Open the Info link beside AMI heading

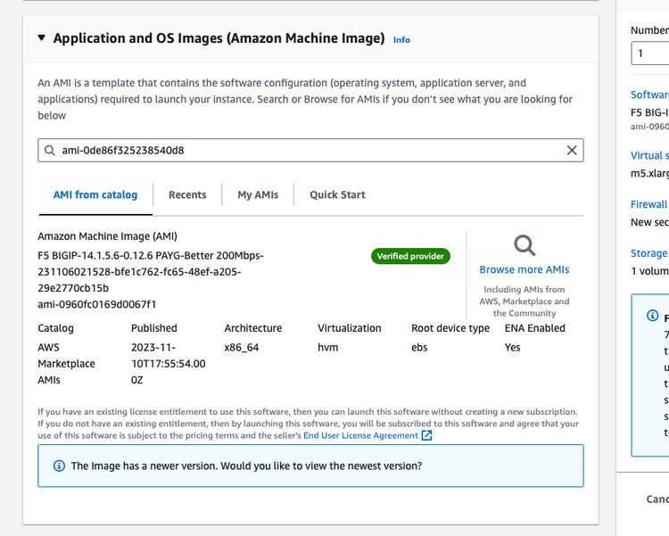tap(401, 40)
